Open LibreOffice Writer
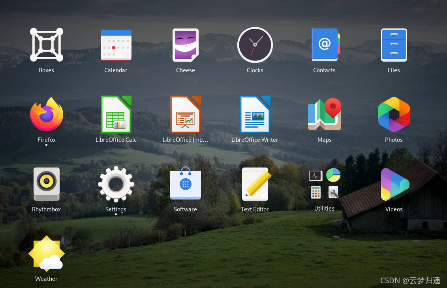This screenshot has height=288, width=447. (x=255, y=114)
